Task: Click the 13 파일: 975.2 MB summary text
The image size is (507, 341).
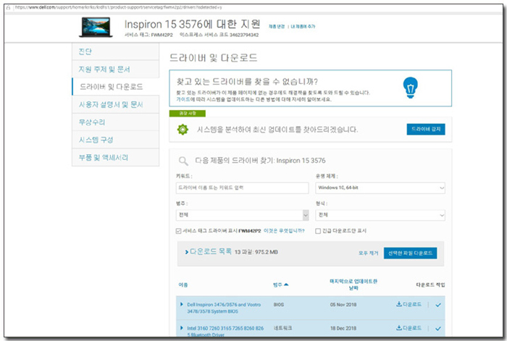Action: (x=256, y=252)
